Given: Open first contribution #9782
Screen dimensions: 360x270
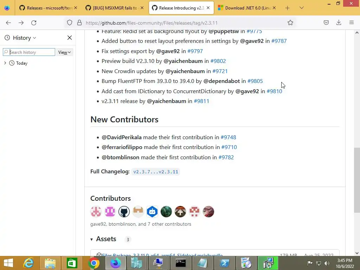Looking at the screenshot, I should 226,157.
